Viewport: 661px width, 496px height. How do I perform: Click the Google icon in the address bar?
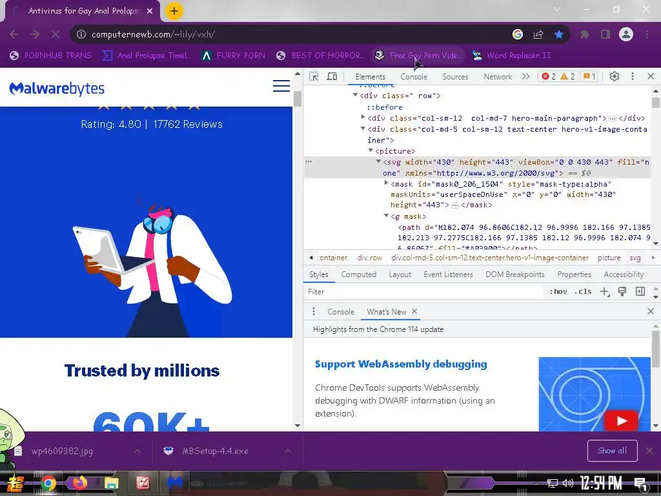518,34
